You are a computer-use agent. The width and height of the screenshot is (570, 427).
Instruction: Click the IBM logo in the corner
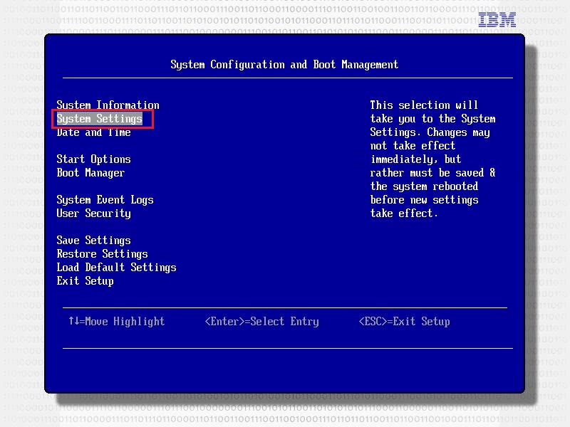coord(497,20)
